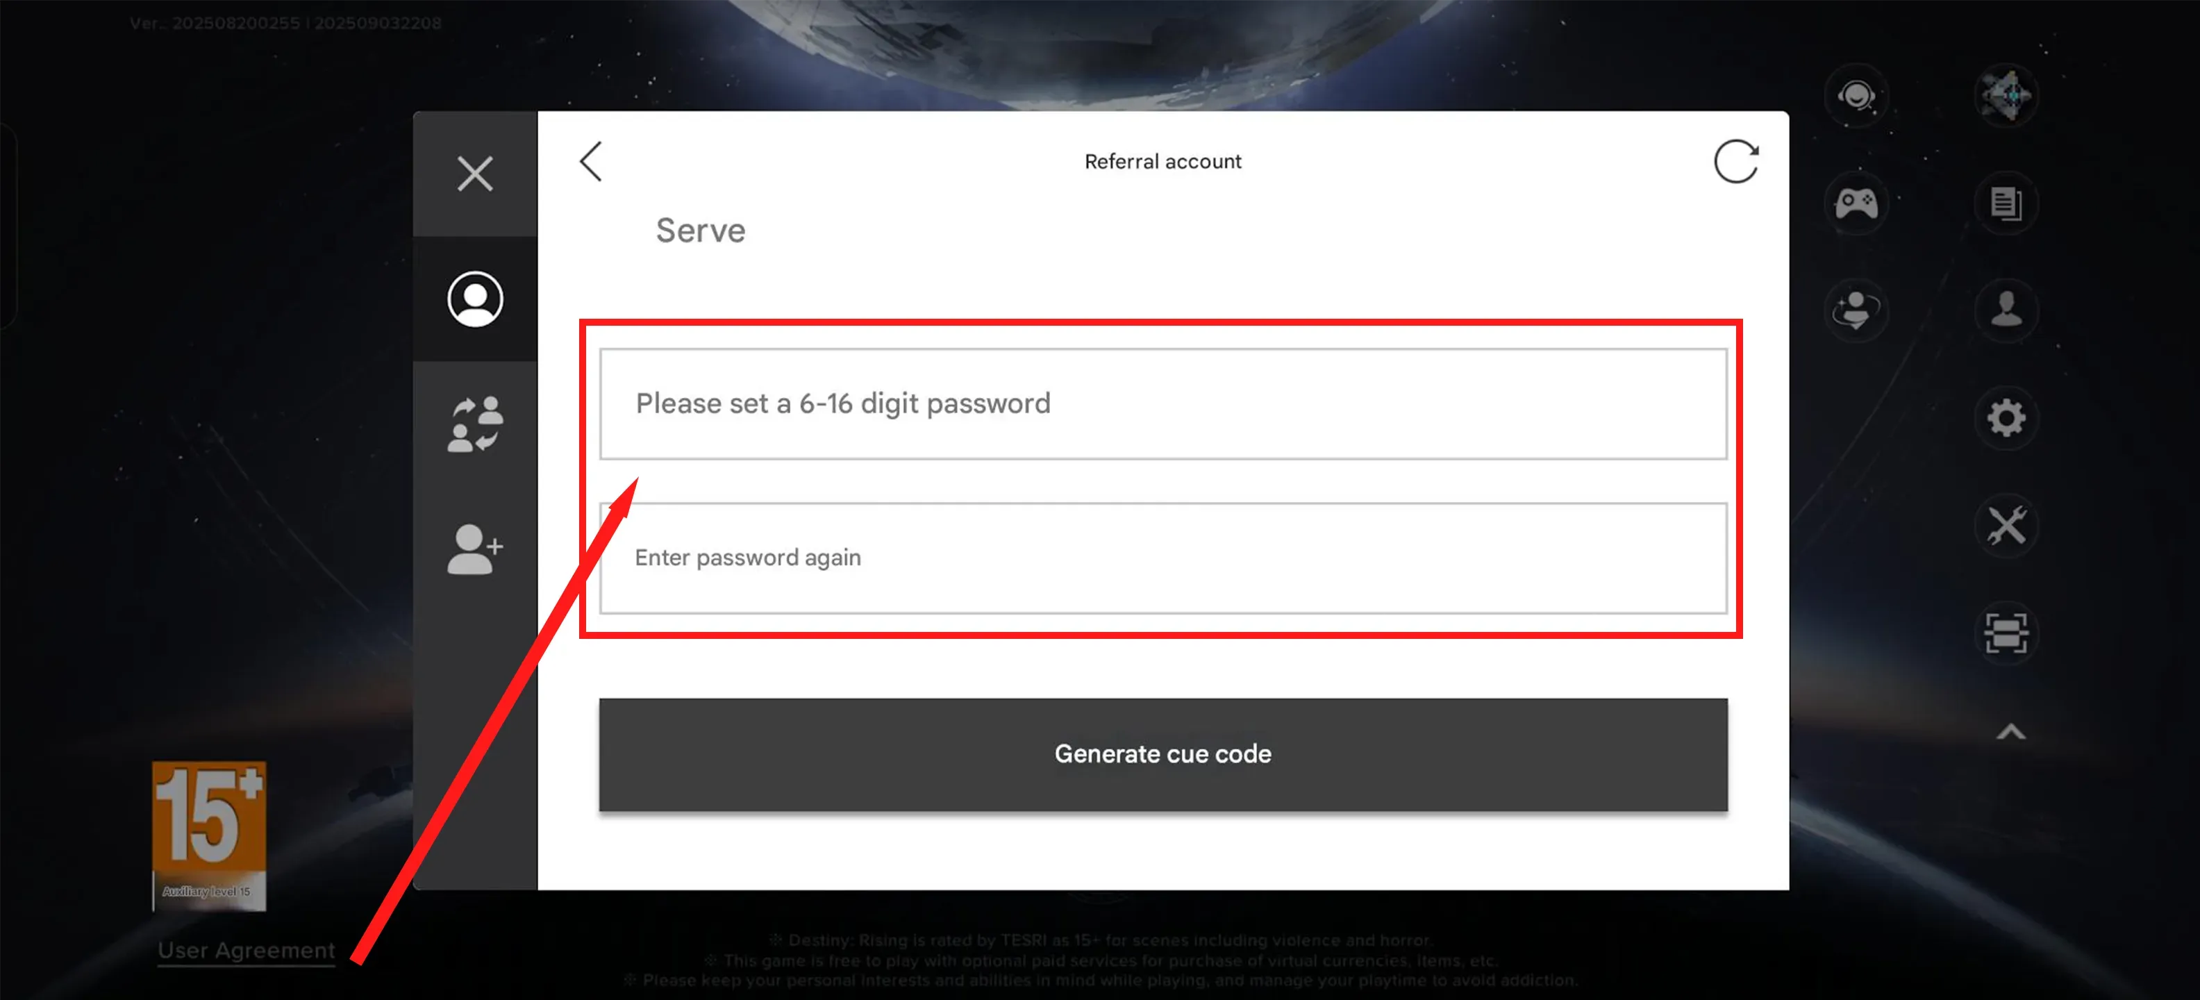The image size is (2200, 1000).
Task: Select the user profile sidebar tab
Action: [475, 299]
